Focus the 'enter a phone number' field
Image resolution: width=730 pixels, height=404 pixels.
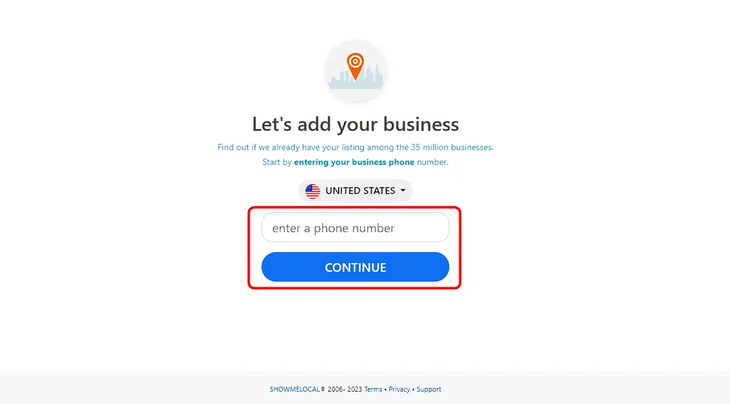point(355,227)
